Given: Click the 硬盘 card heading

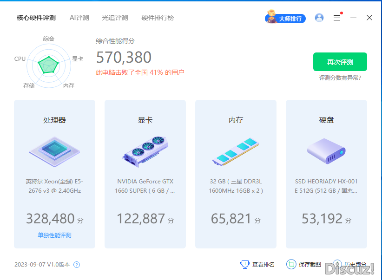Looking at the screenshot, I should (x=326, y=120).
